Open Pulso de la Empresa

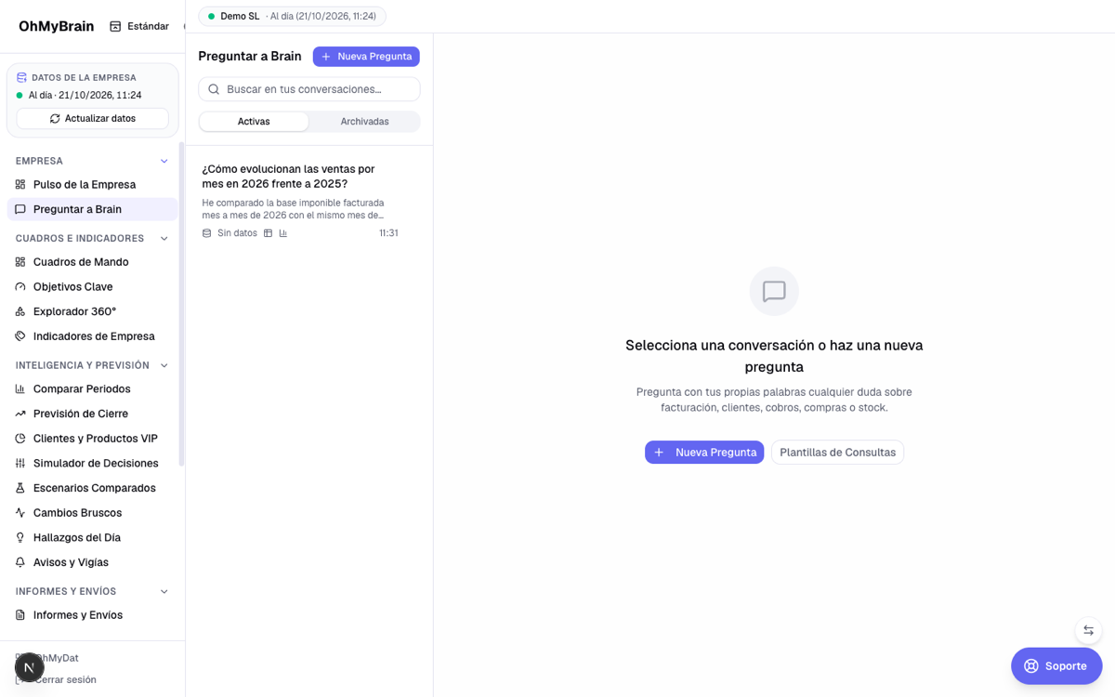pyautogui.click(x=92, y=185)
